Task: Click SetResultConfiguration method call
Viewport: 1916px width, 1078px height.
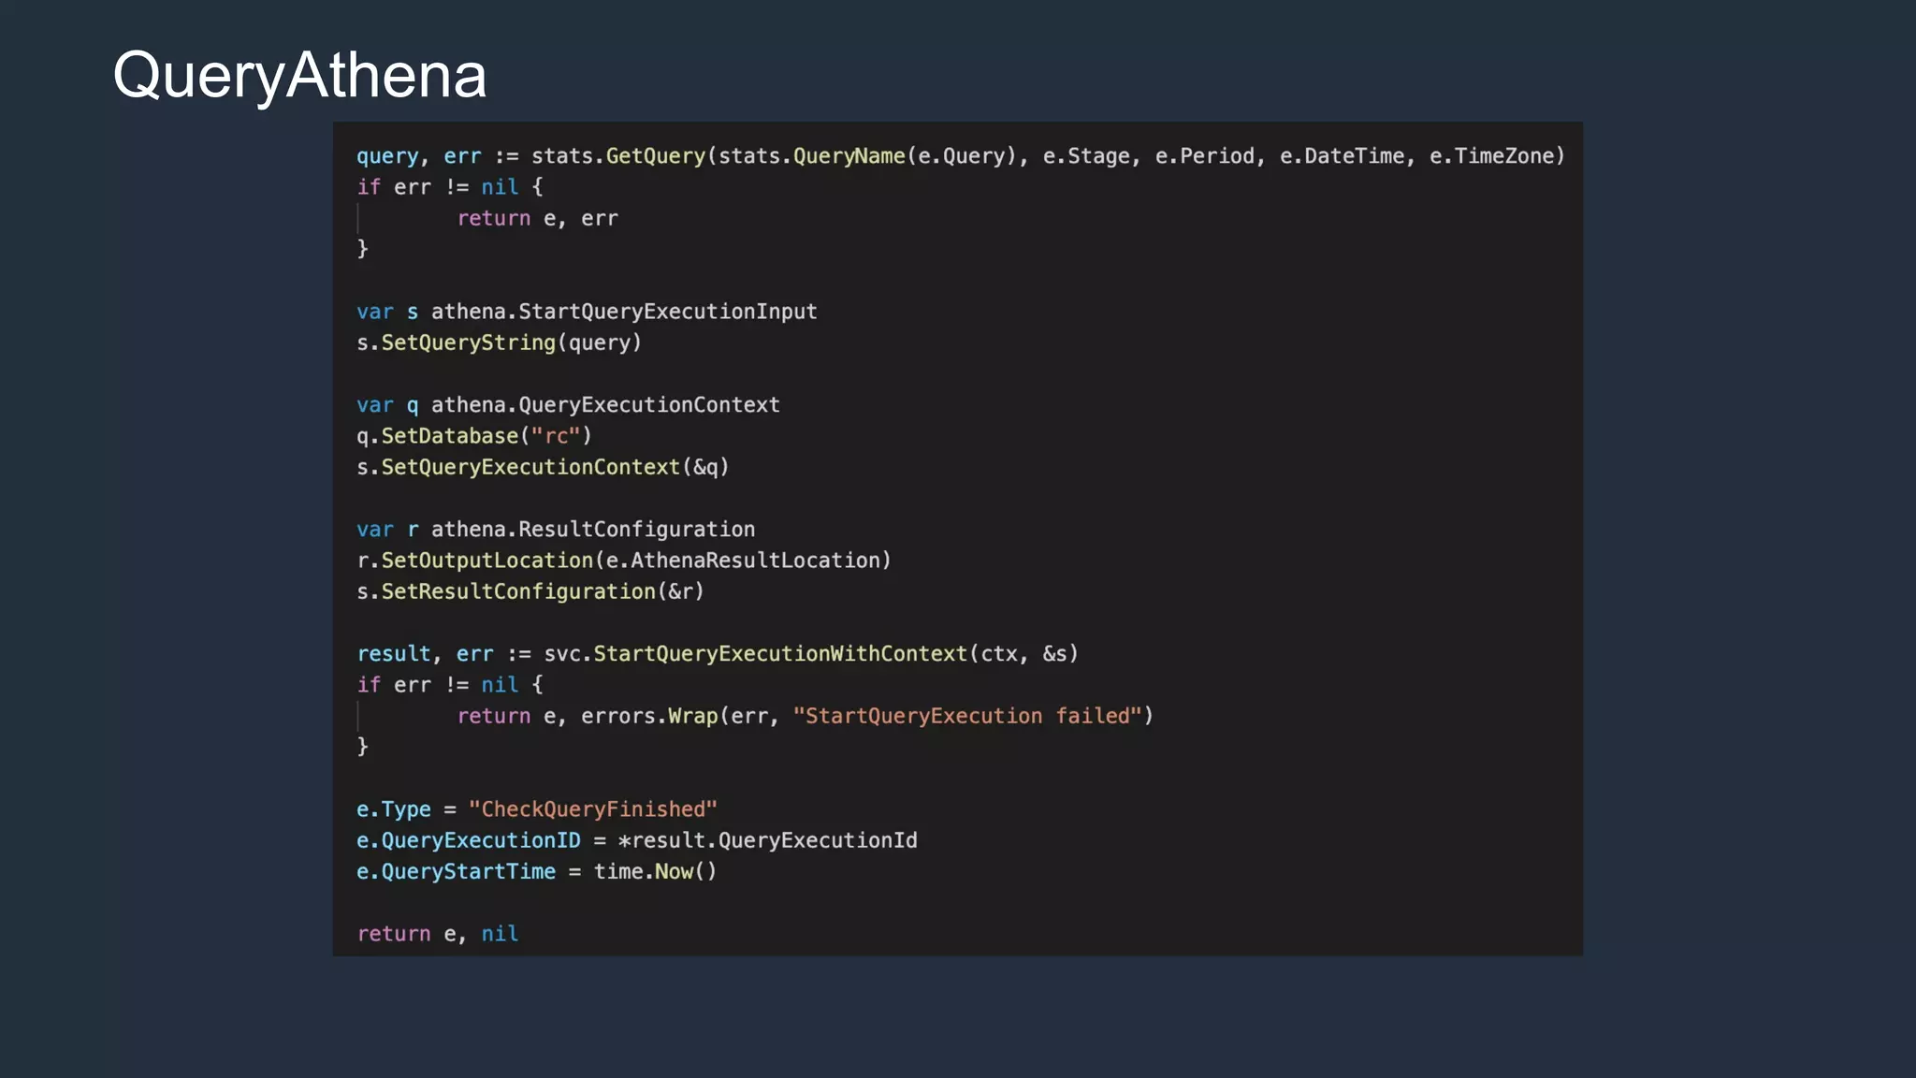Action: point(517,591)
